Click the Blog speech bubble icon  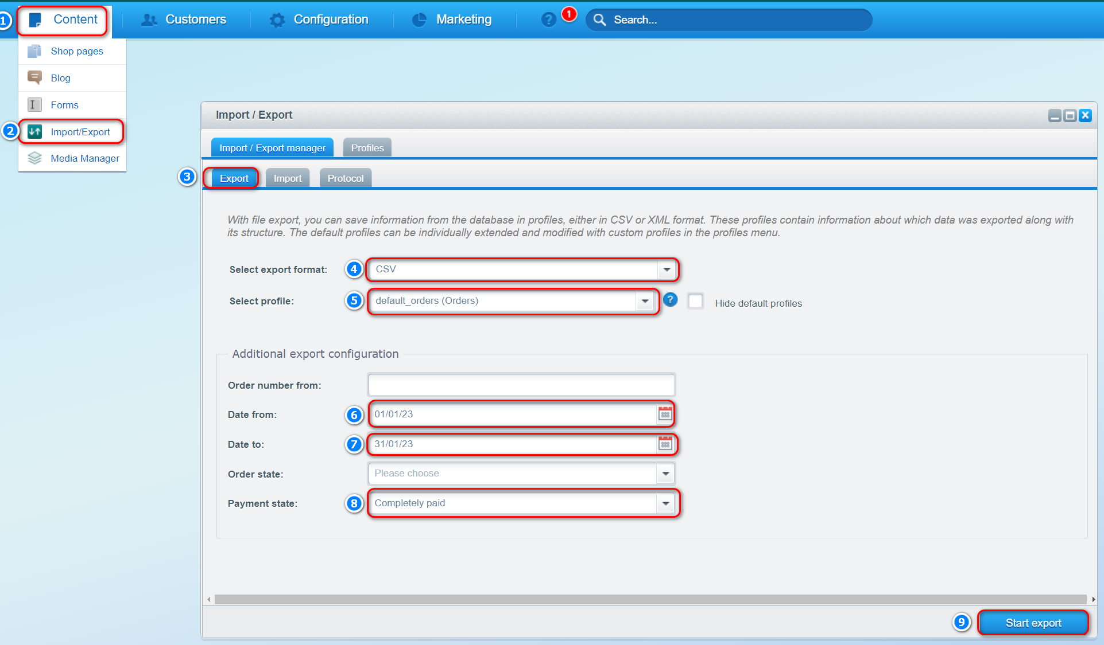click(34, 77)
